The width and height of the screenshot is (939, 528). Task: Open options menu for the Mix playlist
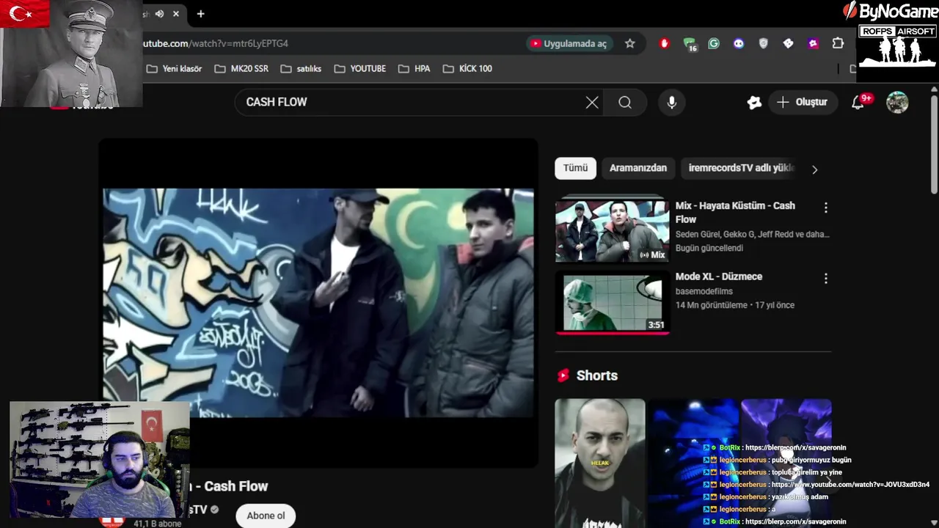point(825,208)
